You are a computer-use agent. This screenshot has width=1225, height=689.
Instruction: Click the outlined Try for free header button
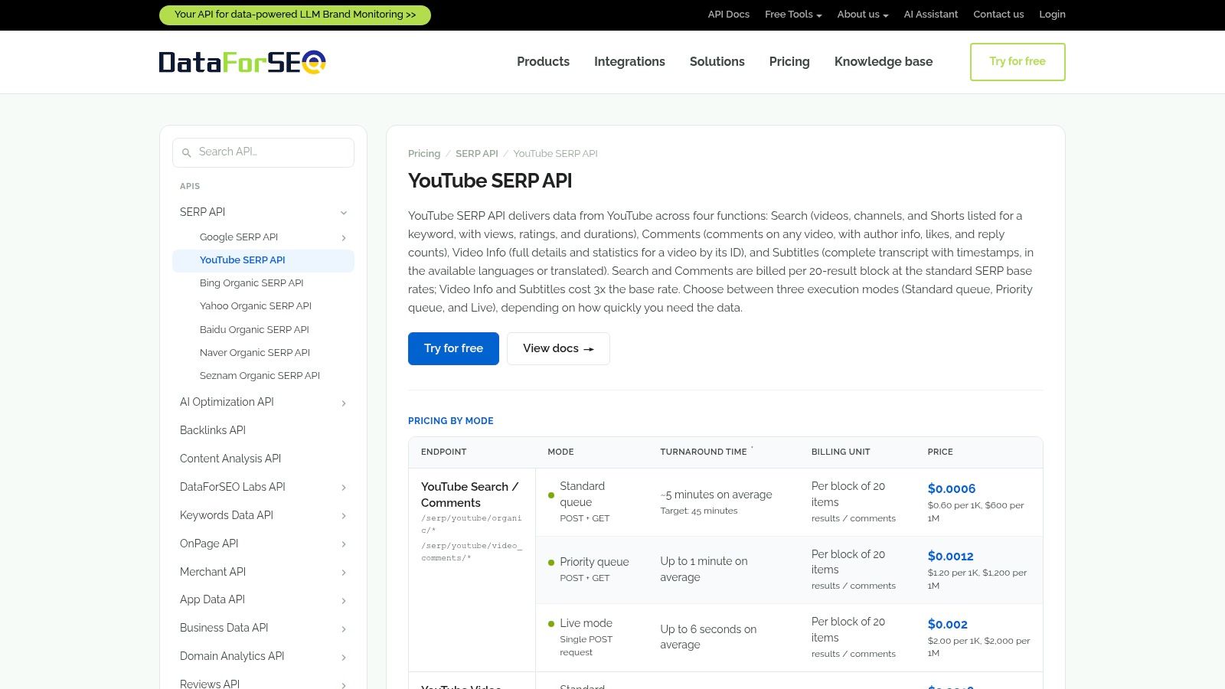(1018, 62)
